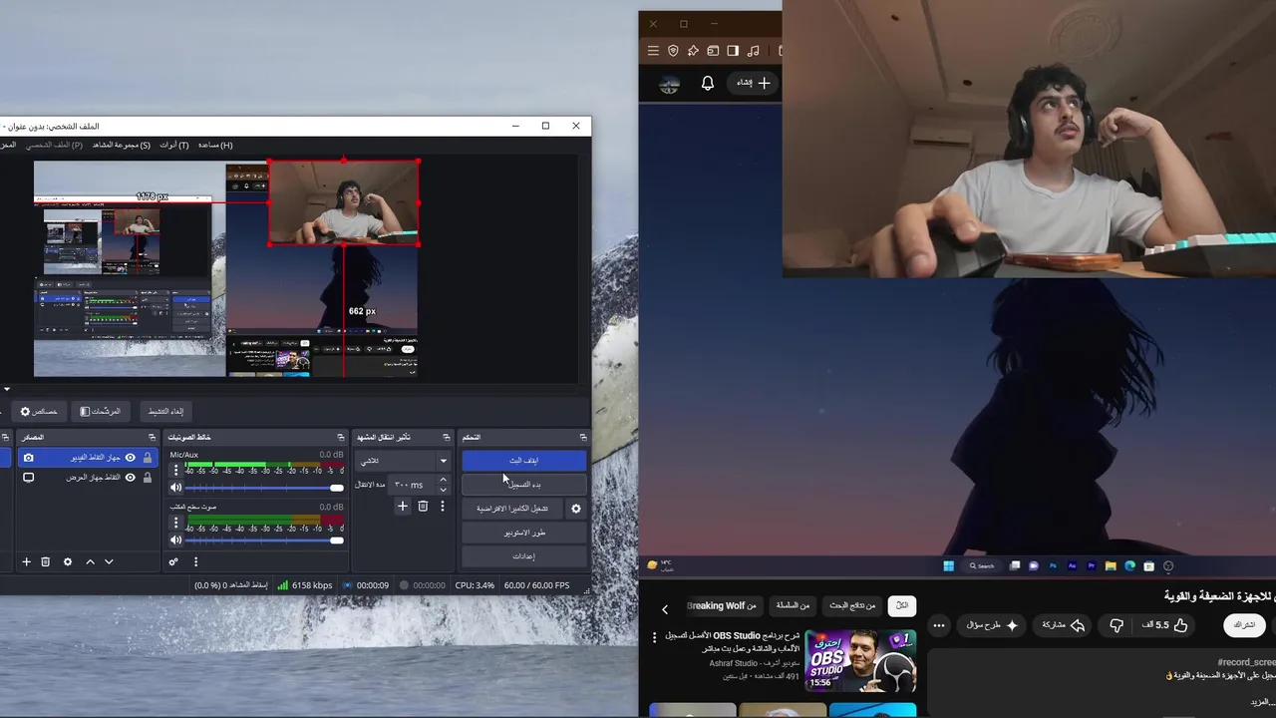Open YouTube account avatar
1276x718 pixels.
(669, 85)
